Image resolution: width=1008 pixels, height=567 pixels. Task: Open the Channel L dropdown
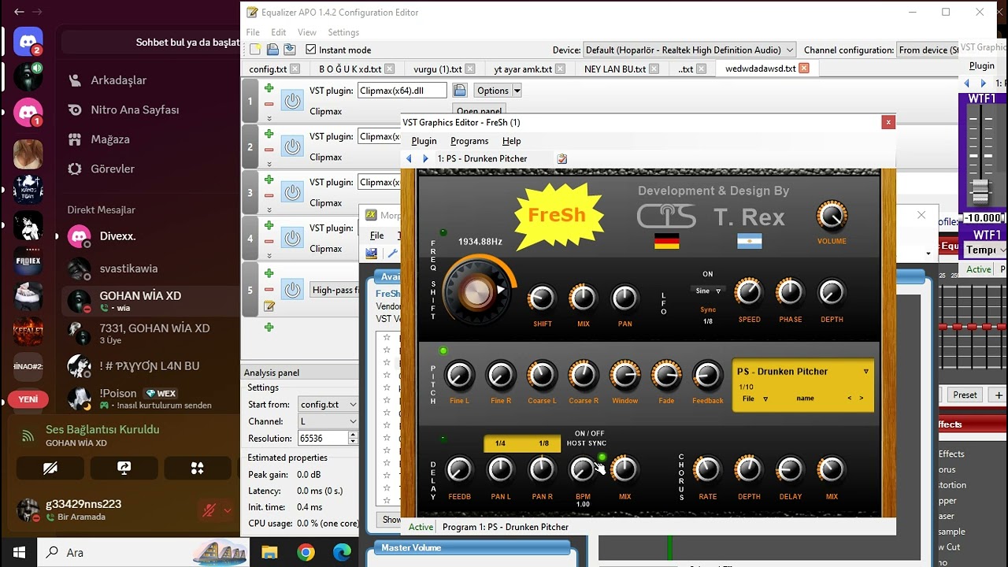click(328, 421)
